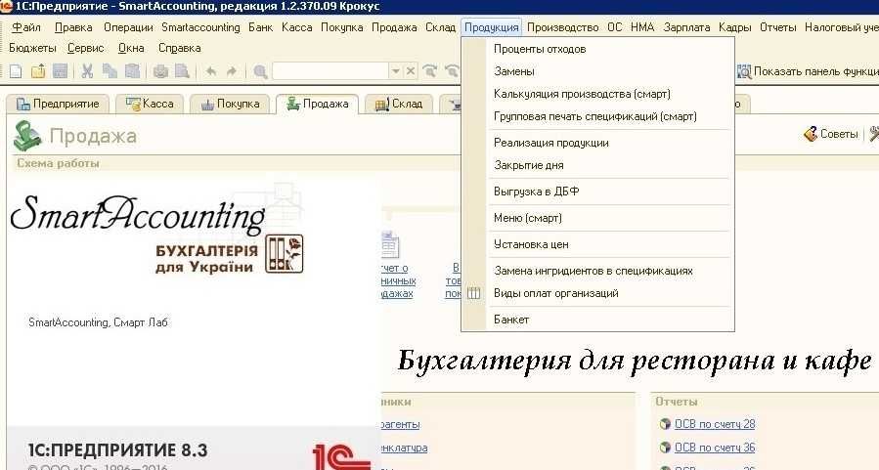This screenshot has height=470, width=879.
Task: Click the Open file toolbar icon
Action: tap(38, 71)
